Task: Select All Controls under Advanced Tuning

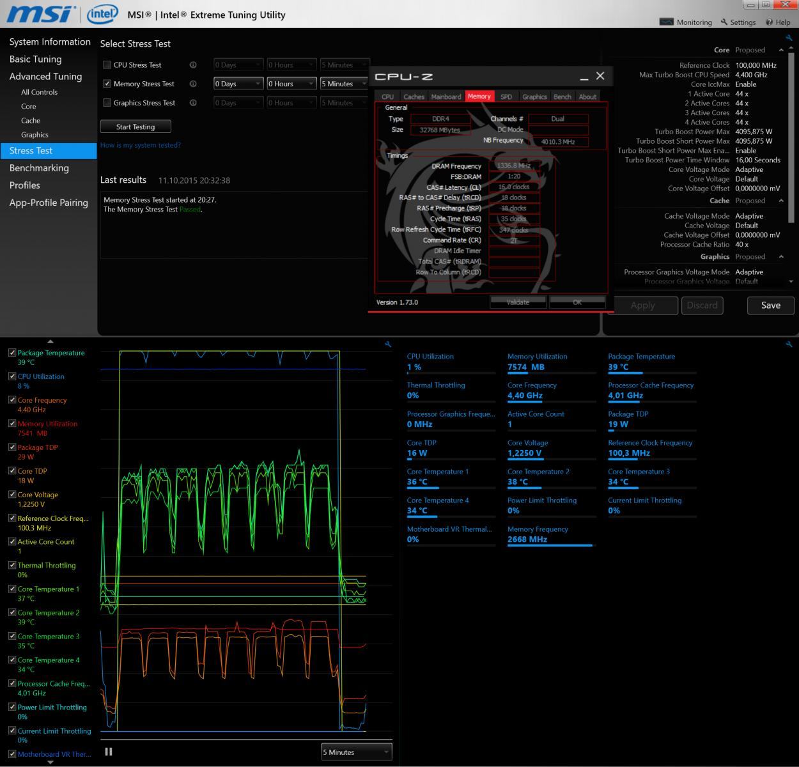Action: click(x=39, y=92)
